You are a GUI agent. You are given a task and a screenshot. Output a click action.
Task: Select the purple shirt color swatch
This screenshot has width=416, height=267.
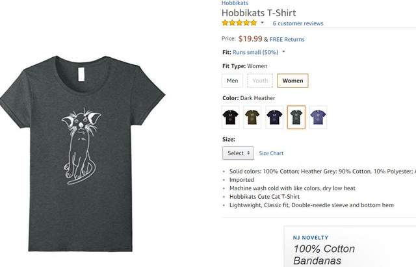pos(318,117)
